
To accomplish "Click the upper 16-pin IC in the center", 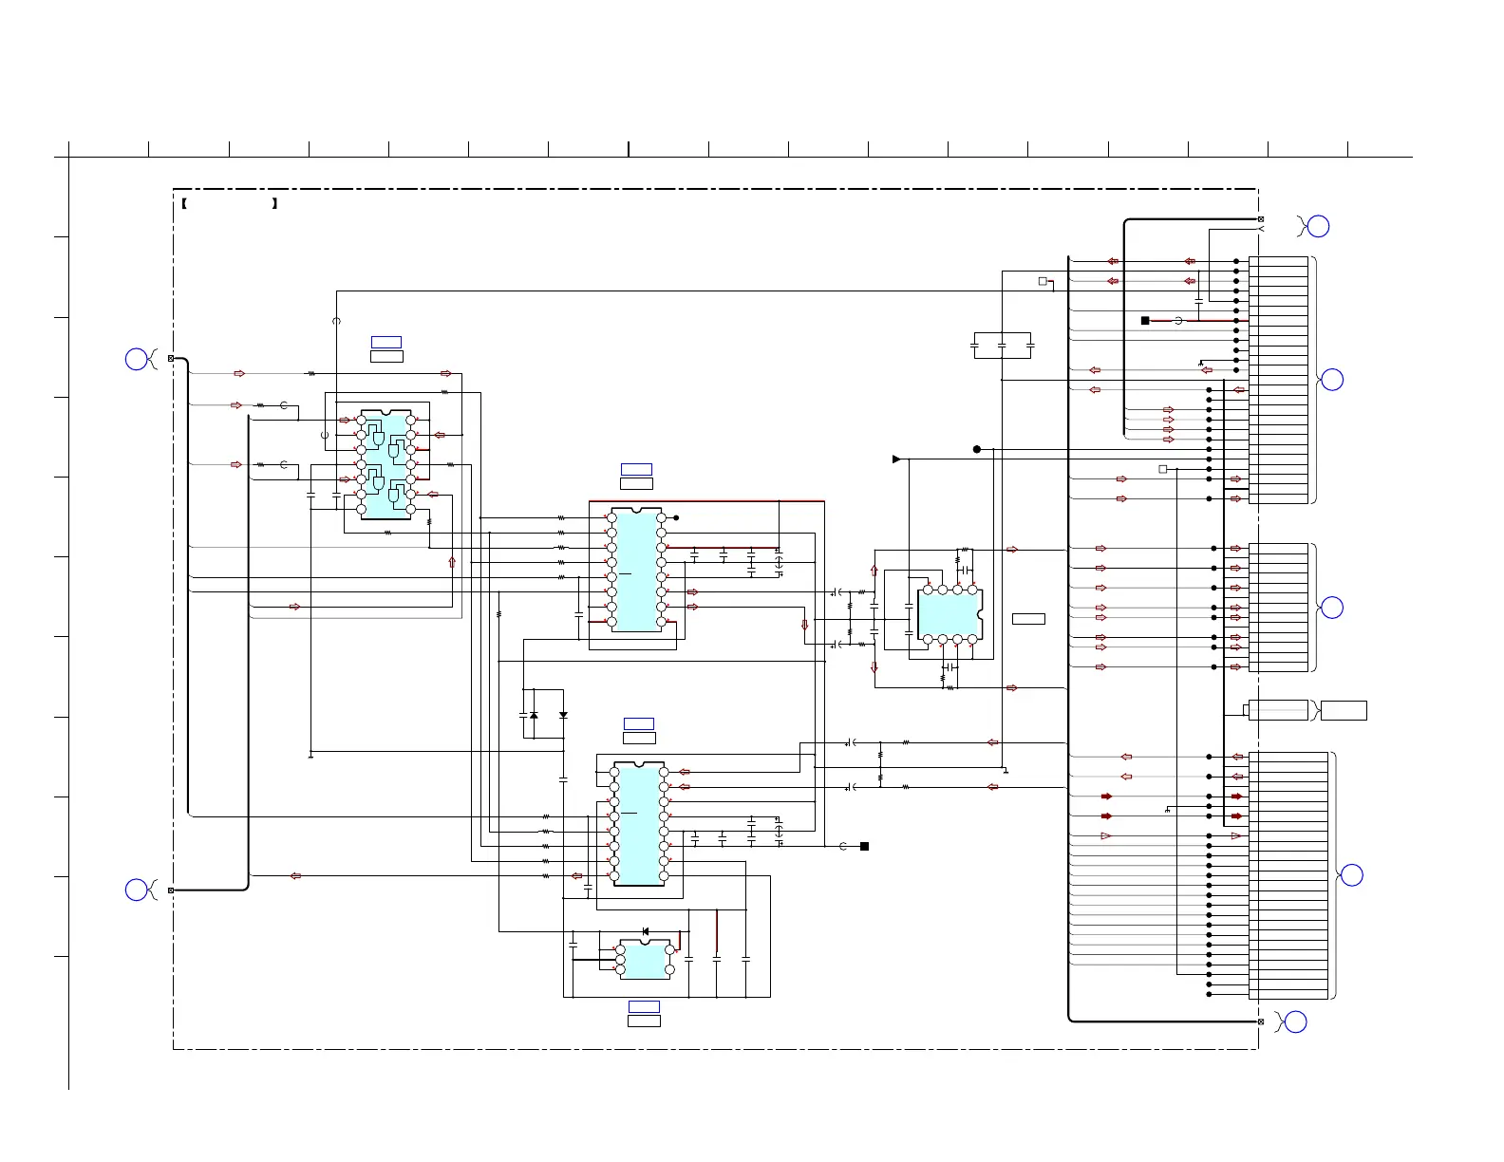I will coord(636,570).
